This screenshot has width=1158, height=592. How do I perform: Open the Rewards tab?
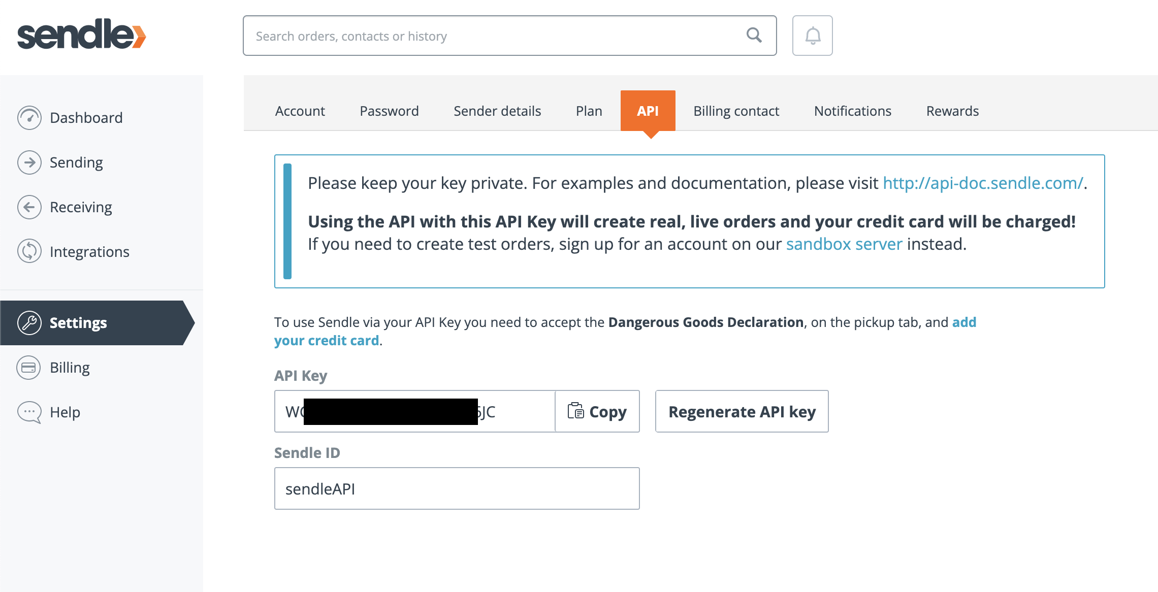pos(952,111)
